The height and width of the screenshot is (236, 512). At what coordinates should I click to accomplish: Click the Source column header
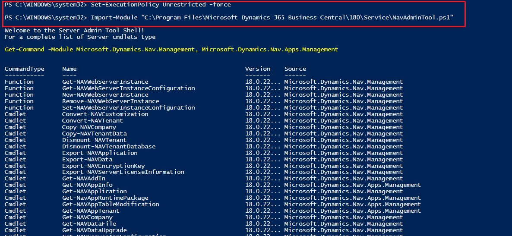[x=295, y=69]
